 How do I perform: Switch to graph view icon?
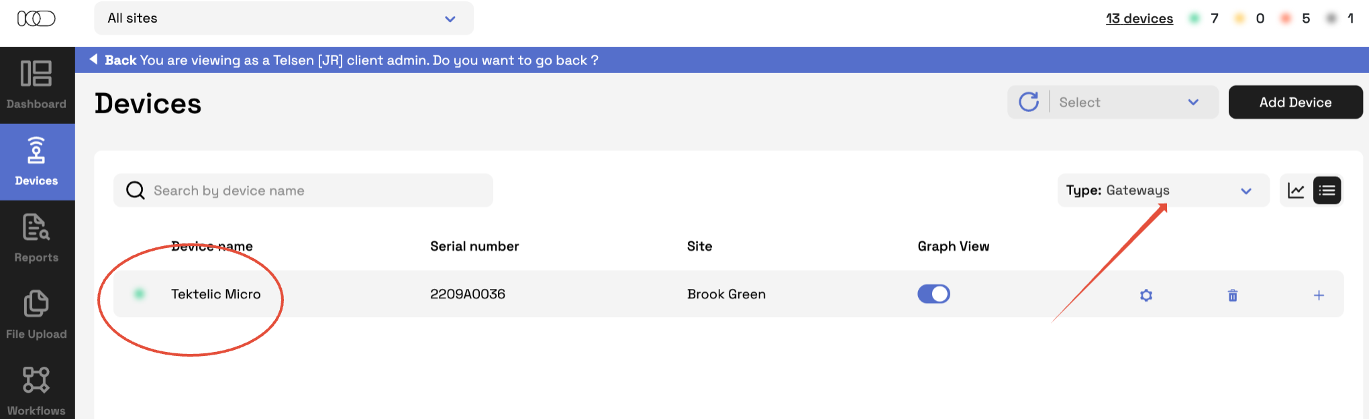click(1295, 191)
